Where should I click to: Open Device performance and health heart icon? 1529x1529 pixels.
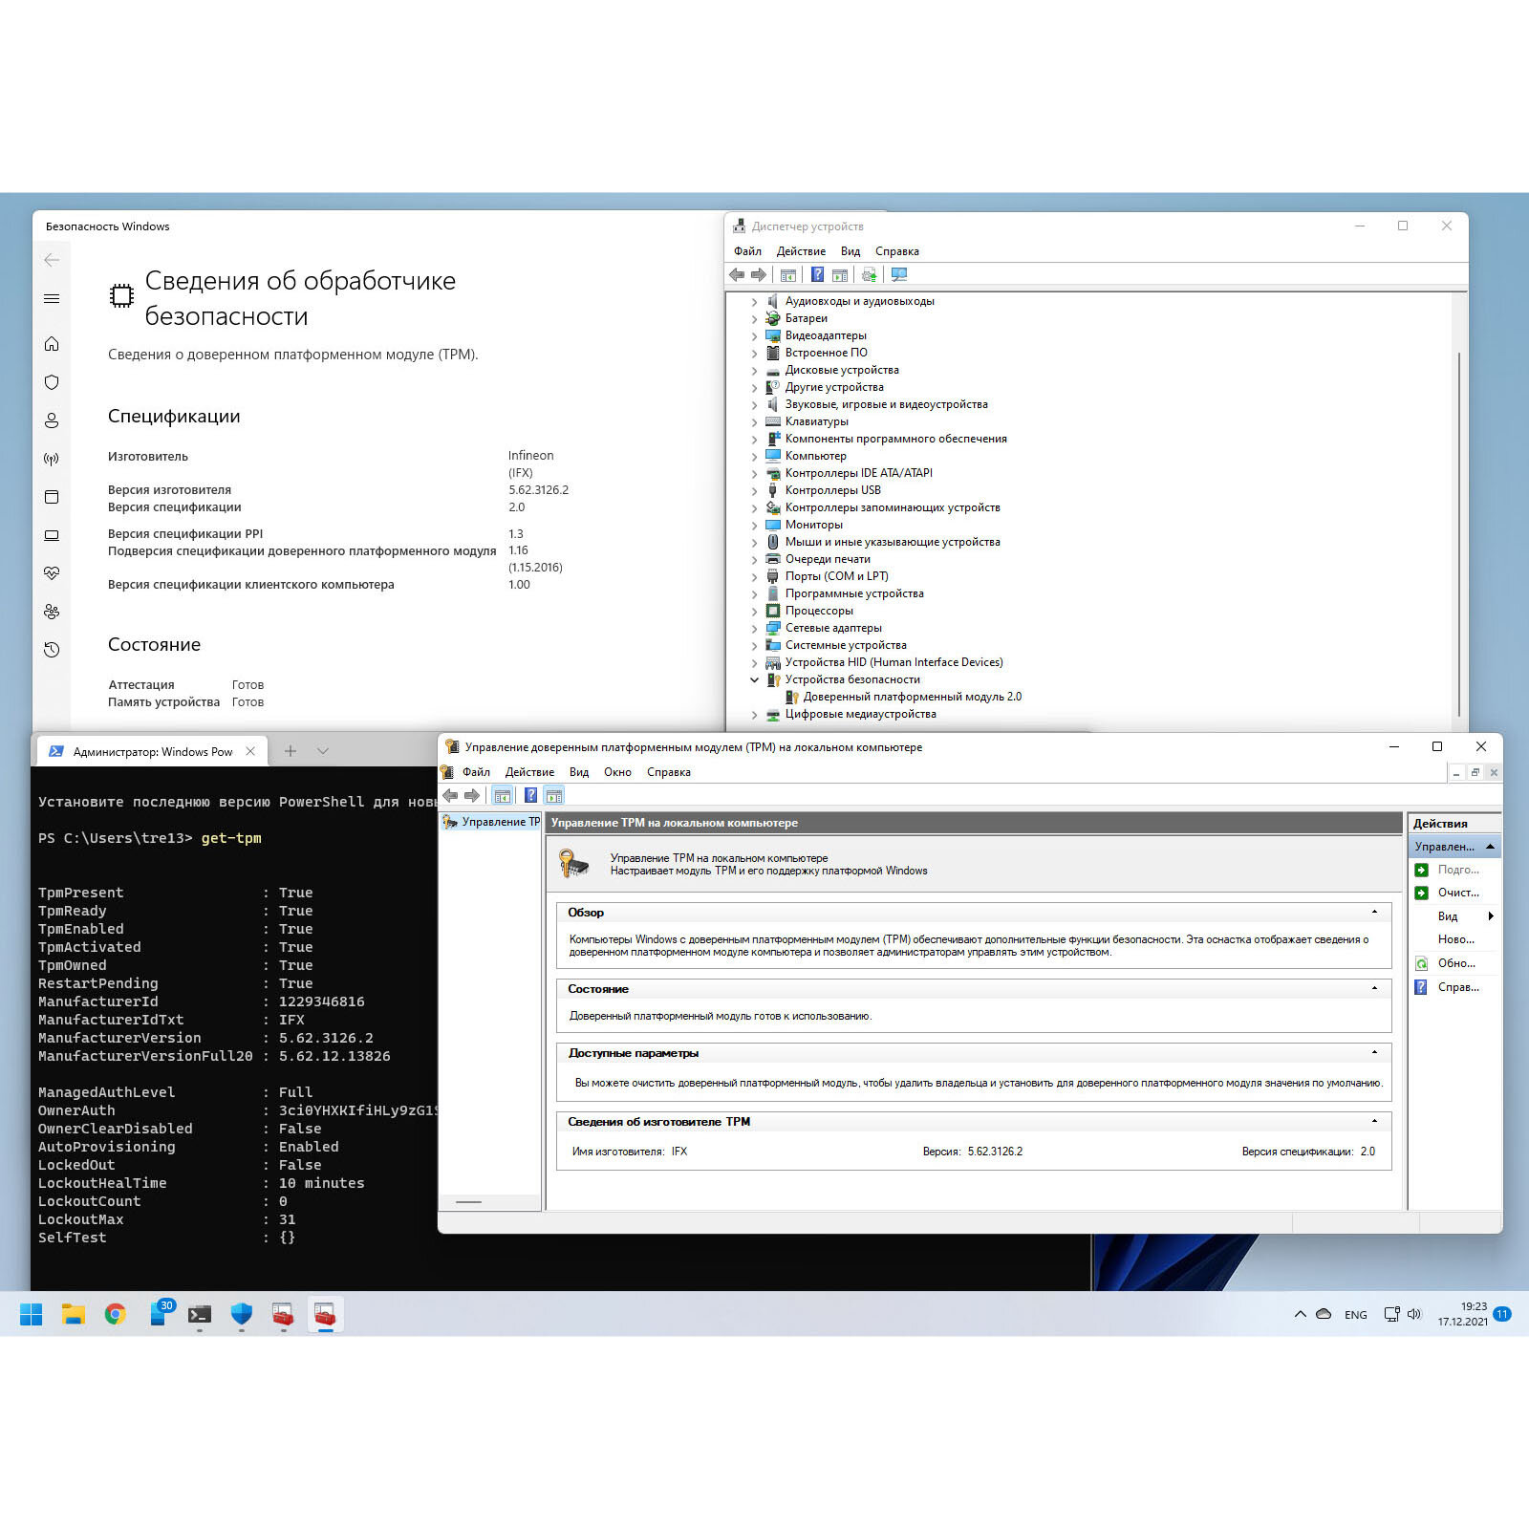(x=52, y=573)
